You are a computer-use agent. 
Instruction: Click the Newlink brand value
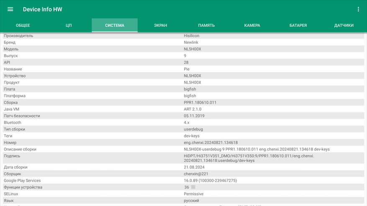tap(191, 42)
